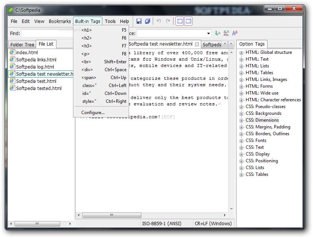The image size is (313, 238).
Task: Toggle the left panel layout icon
Action: point(180,21)
